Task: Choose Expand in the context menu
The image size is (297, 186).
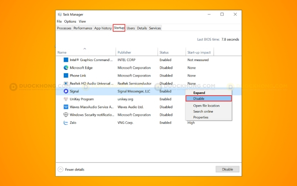Action: click(199, 93)
